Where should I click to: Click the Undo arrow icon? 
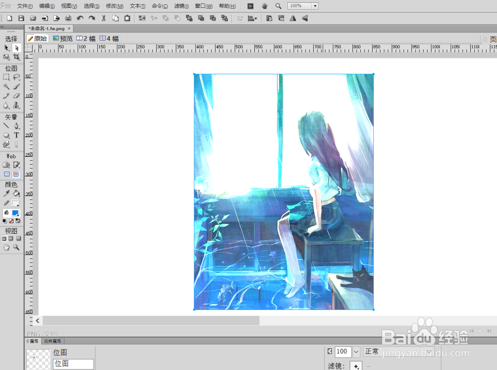80,18
